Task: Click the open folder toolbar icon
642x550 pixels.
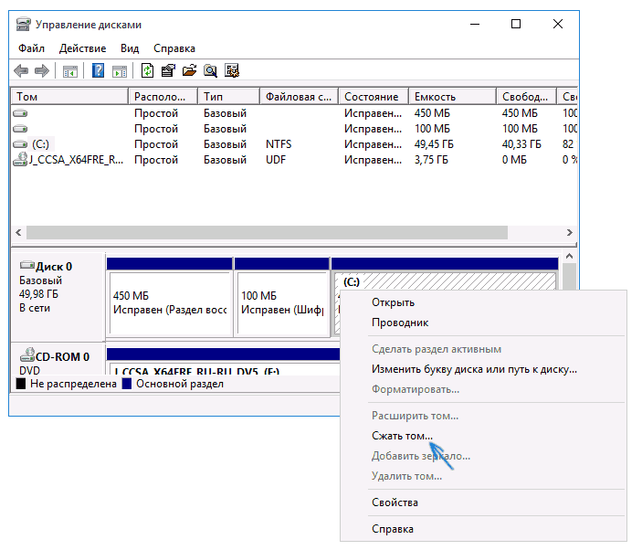Action: (189, 70)
